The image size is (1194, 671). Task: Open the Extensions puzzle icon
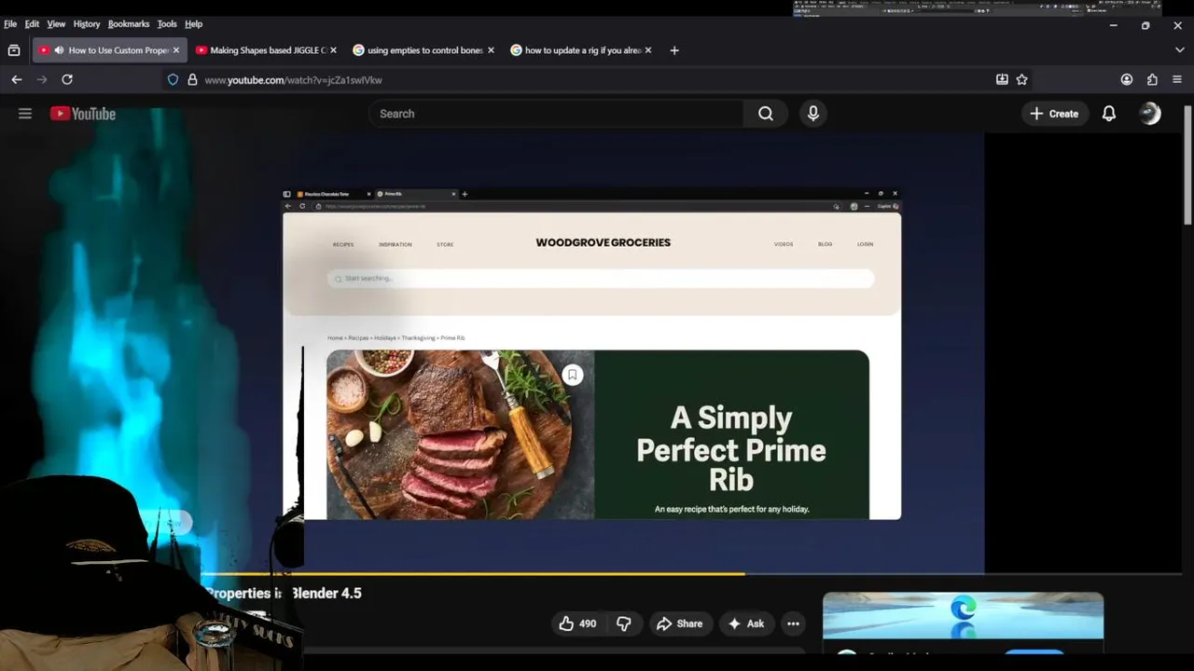[x=1152, y=80]
